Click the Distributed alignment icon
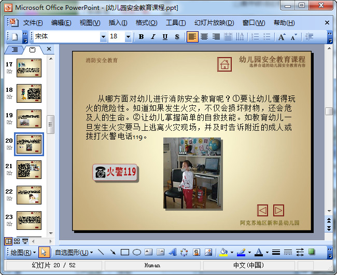337x275 pixels. pos(228,37)
